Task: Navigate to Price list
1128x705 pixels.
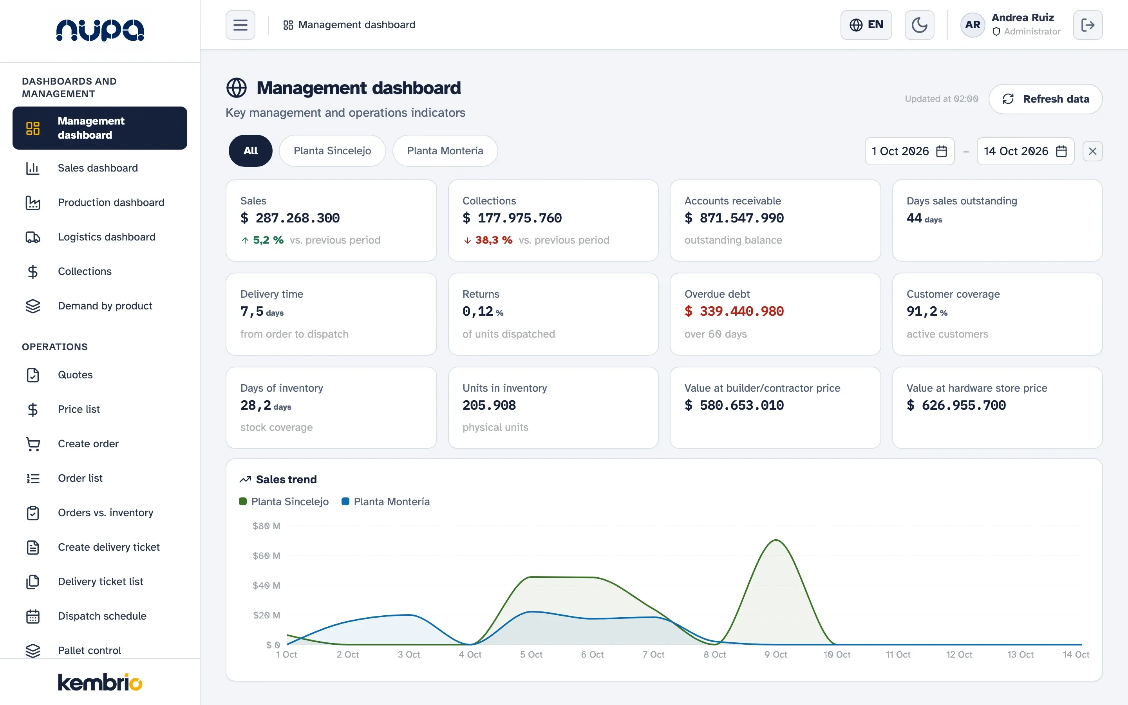Action: click(100, 409)
